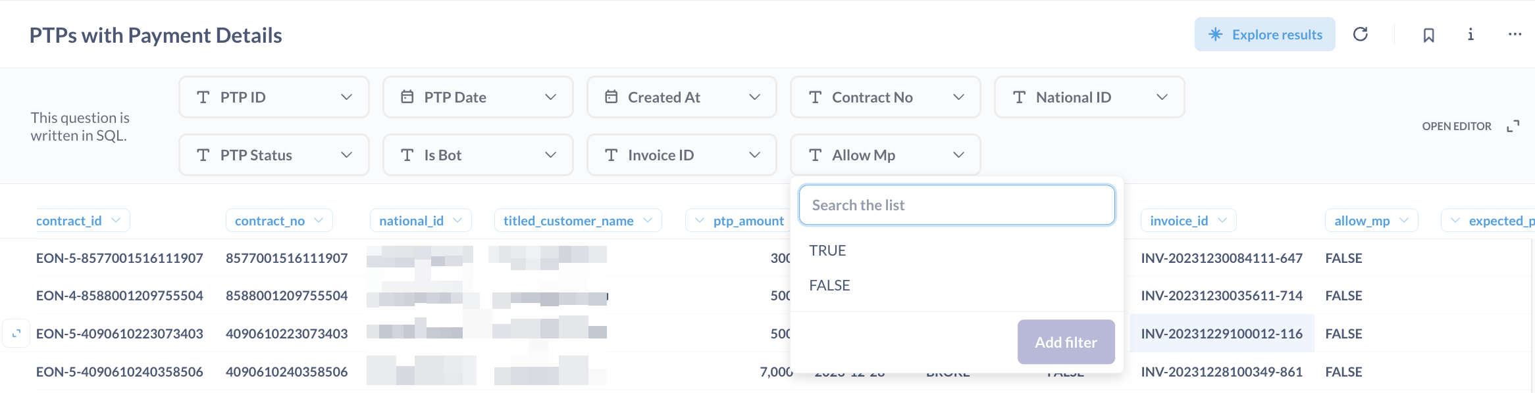The height and width of the screenshot is (393, 1535).
Task: Expand the SQL editor via arrows icon
Action: click(x=1513, y=126)
